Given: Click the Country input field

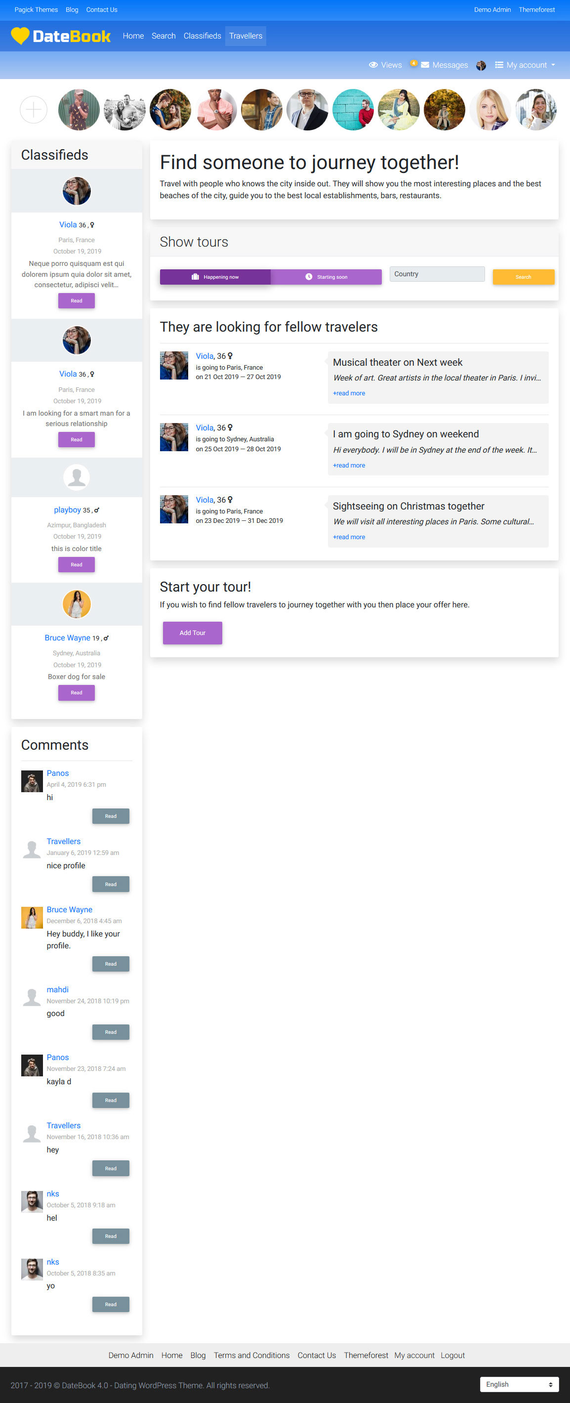Looking at the screenshot, I should click(x=437, y=274).
